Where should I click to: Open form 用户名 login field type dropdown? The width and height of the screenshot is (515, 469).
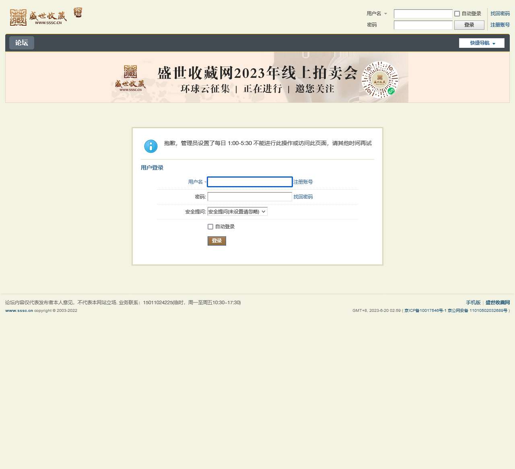(x=197, y=182)
